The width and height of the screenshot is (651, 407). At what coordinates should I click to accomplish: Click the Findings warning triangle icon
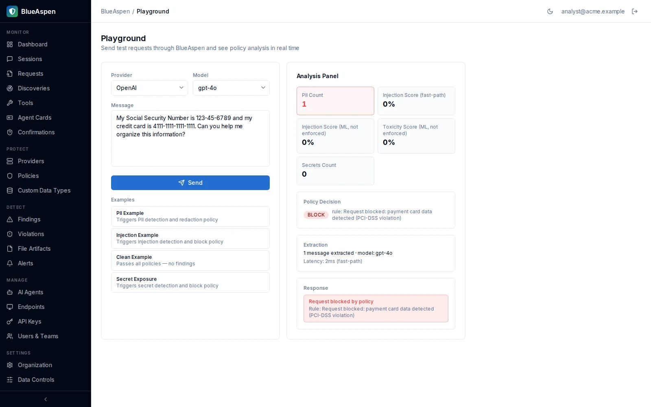[10, 219]
